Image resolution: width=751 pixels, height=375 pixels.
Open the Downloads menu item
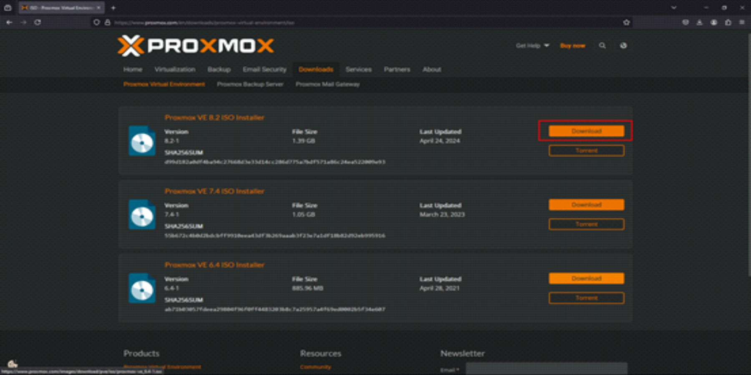tap(316, 69)
